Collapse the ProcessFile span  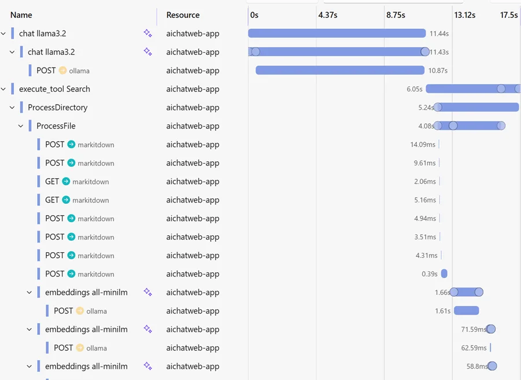pos(21,126)
